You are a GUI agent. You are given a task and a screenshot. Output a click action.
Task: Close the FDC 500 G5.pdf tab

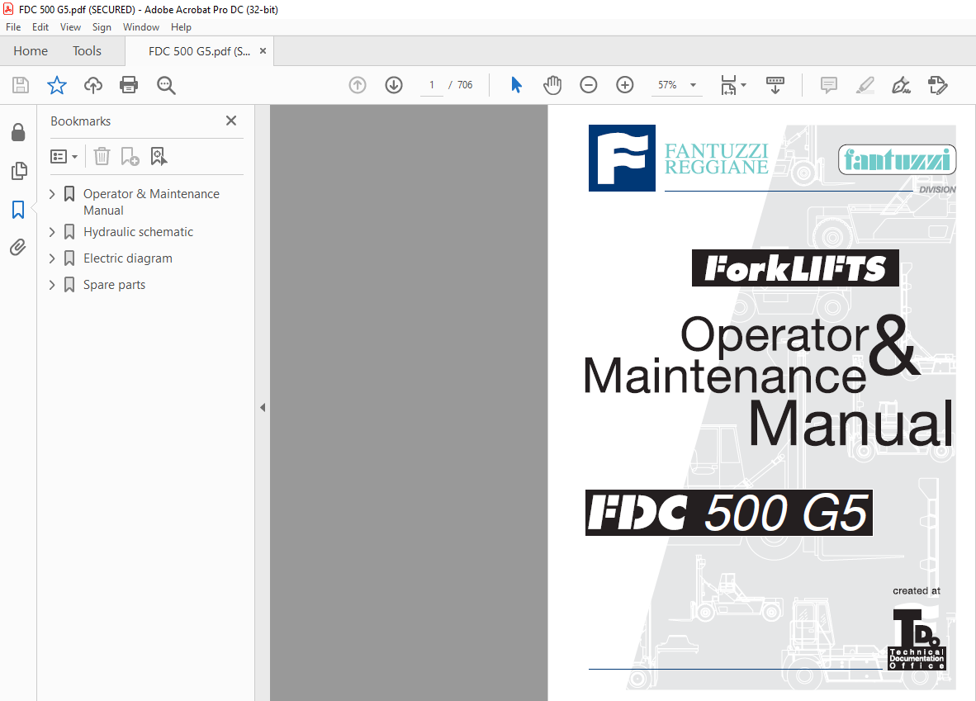[263, 51]
